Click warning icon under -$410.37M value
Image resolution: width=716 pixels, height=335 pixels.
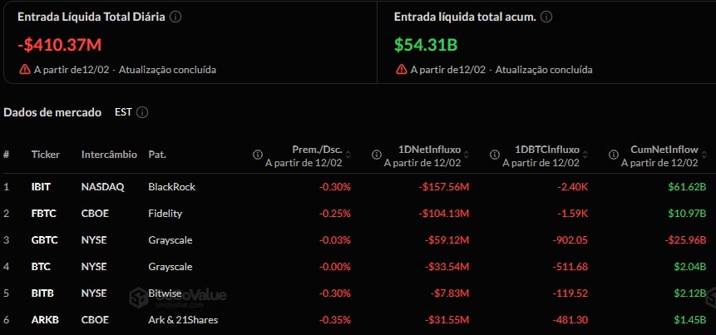(x=25, y=70)
